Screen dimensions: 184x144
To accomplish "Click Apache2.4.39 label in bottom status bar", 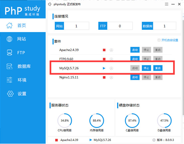I will coord(69,140).
